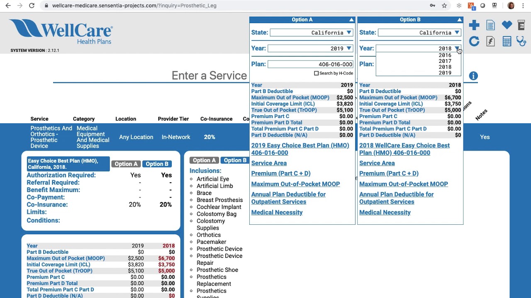Click the Option A Plan input field
This screenshot has width=531, height=298.
(x=310, y=64)
